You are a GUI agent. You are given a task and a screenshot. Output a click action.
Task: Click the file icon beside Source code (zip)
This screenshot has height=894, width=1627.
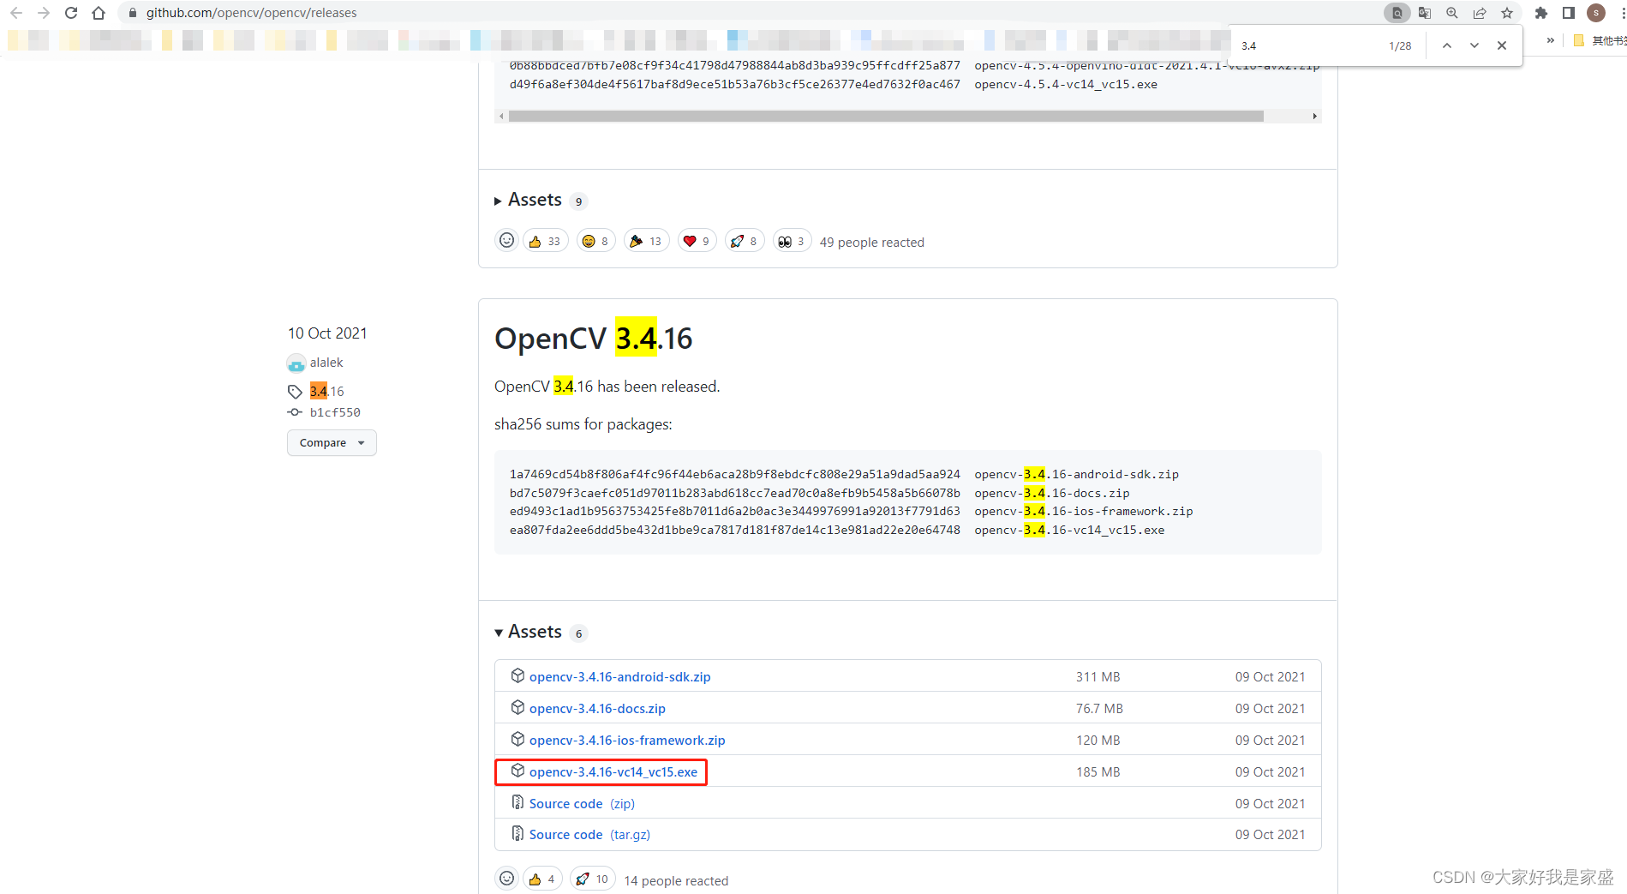pos(517,802)
